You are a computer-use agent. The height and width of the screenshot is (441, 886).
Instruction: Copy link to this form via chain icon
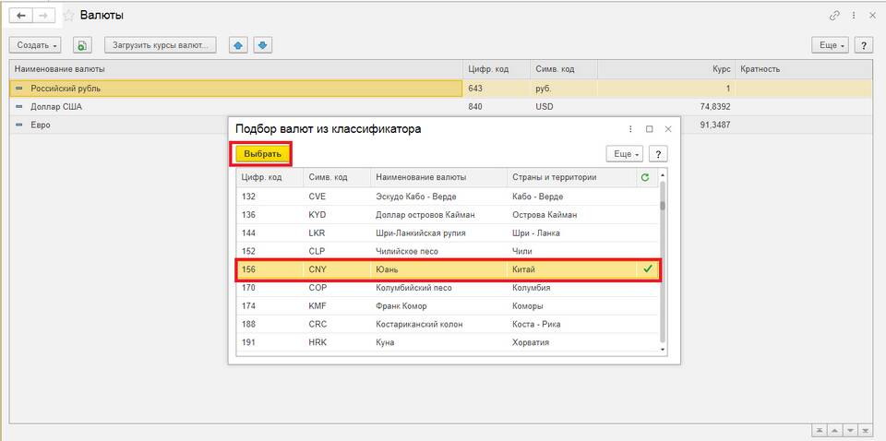[x=834, y=16]
